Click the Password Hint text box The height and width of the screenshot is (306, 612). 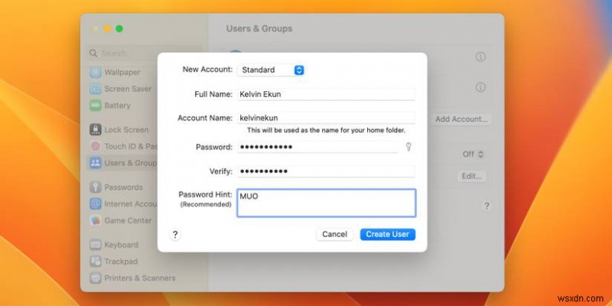[x=327, y=203]
